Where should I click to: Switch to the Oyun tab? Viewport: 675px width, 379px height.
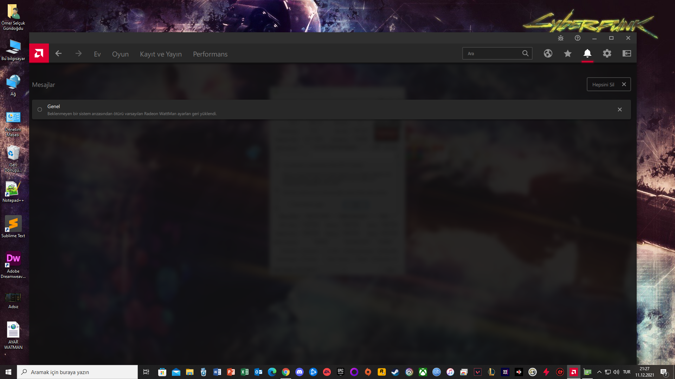click(x=120, y=54)
